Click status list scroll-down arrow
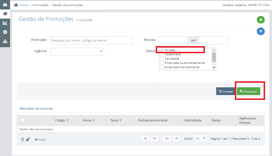This screenshot has height=156, width=272. pyautogui.click(x=214, y=68)
